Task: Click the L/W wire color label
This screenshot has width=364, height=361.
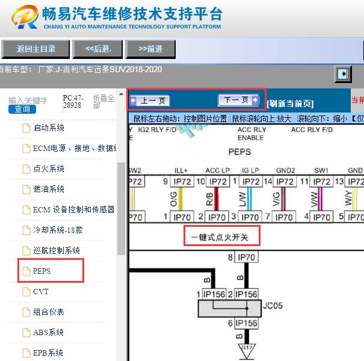Action: click(242, 199)
